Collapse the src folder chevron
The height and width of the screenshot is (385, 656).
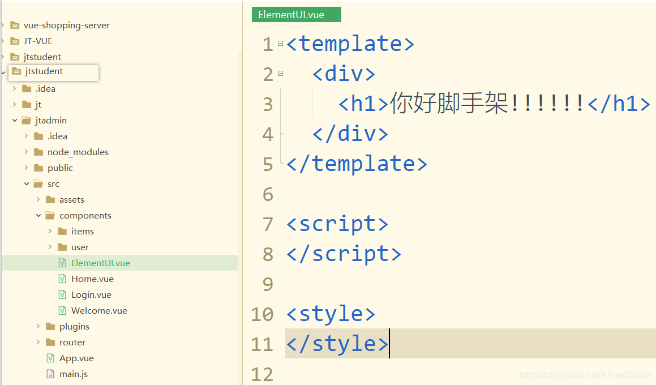click(x=27, y=183)
